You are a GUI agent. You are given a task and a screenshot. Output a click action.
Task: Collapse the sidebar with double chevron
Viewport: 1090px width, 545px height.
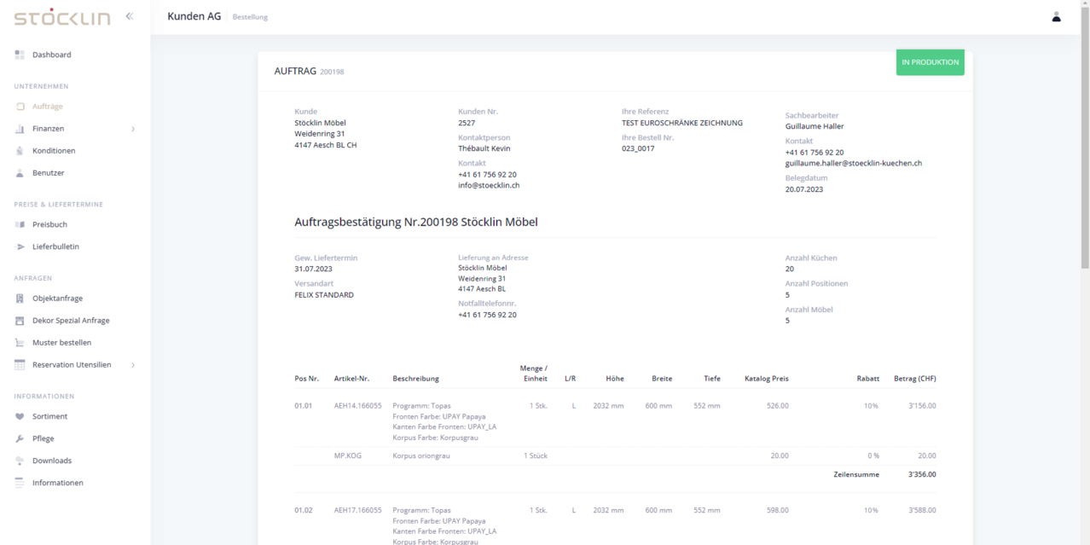point(129,16)
